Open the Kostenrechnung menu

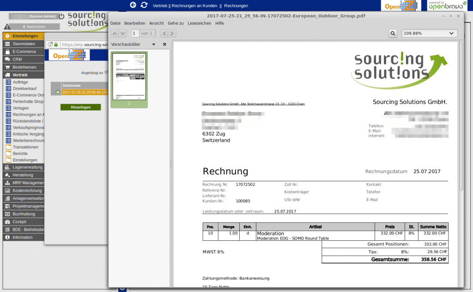click(x=24, y=191)
